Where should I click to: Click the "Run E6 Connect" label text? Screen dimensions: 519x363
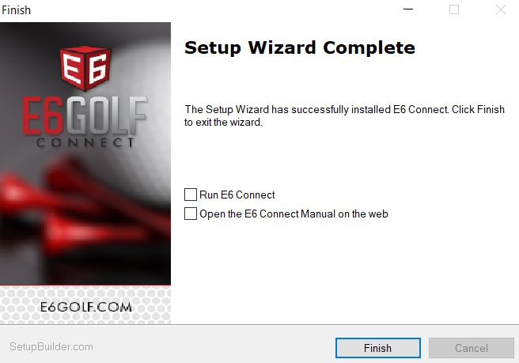237,195
